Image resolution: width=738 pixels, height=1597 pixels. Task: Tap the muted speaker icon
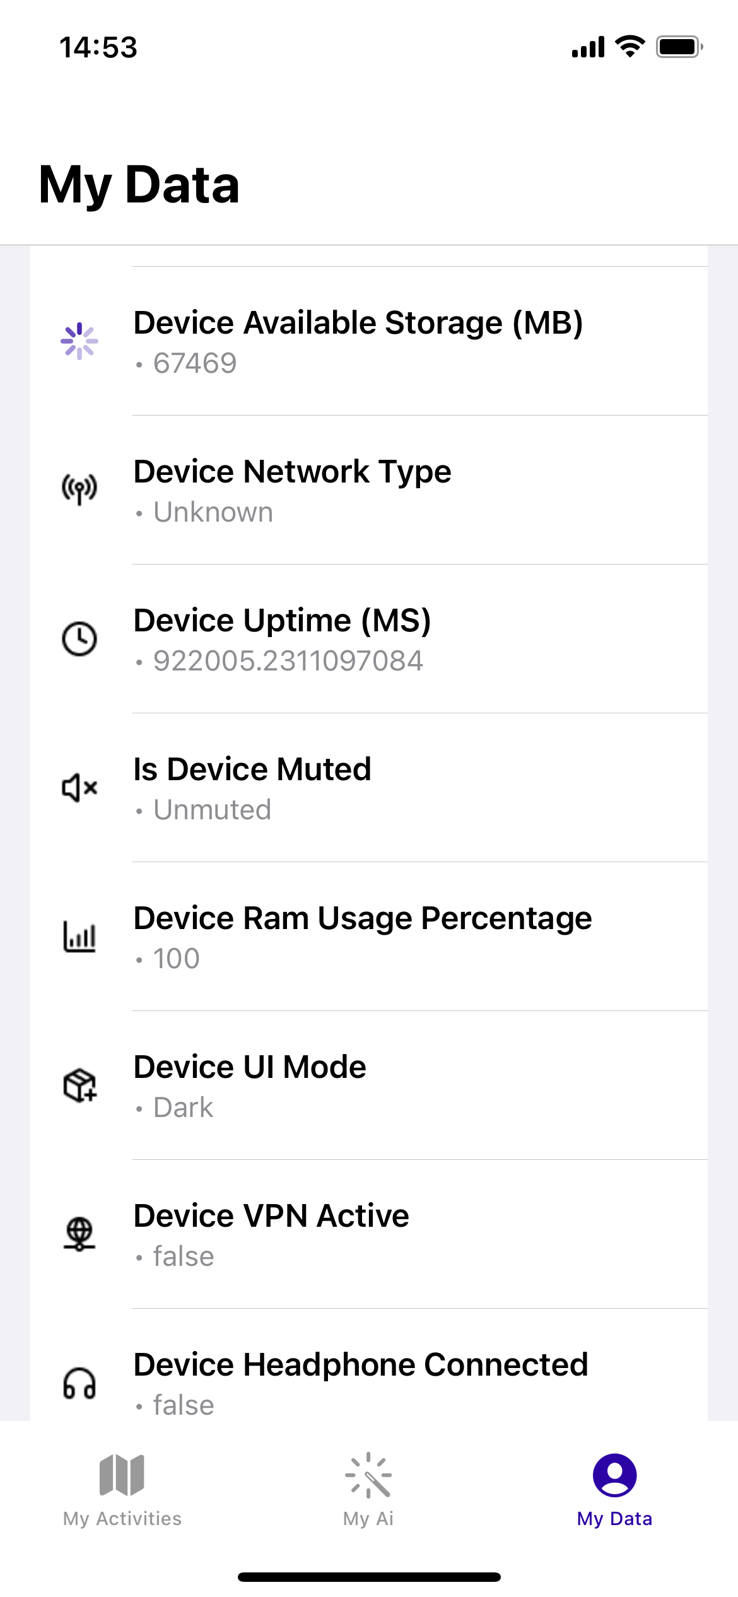point(79,788)
